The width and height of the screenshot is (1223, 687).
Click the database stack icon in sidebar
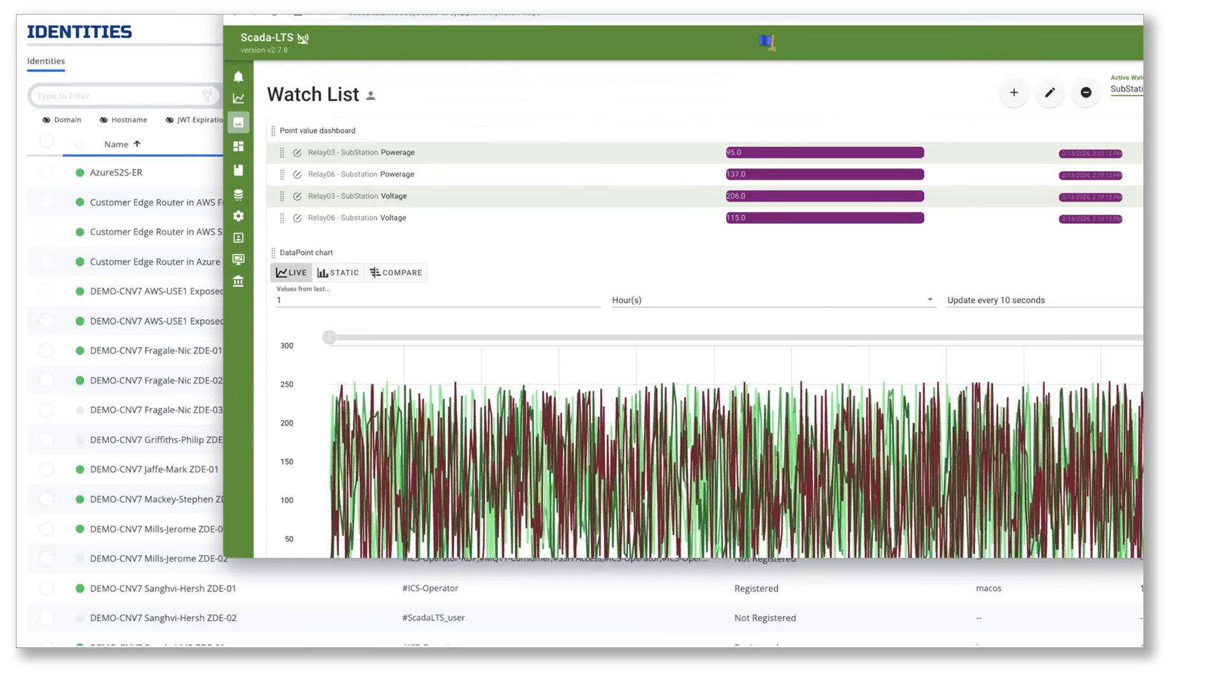[x=238, y=195]
